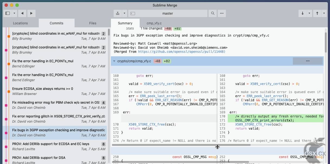This screenshot has height=164, width=330.
Task: Click the Reviewed-by: Matt Caswell line
Action: (155, 43)
